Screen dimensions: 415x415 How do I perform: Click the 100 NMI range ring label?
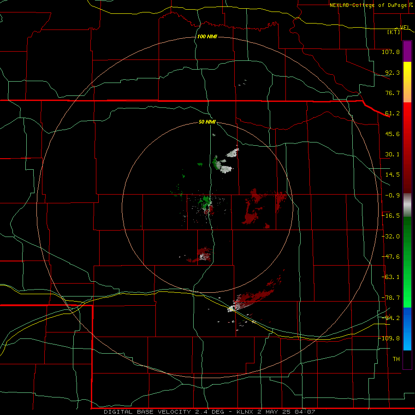point(207,36)
